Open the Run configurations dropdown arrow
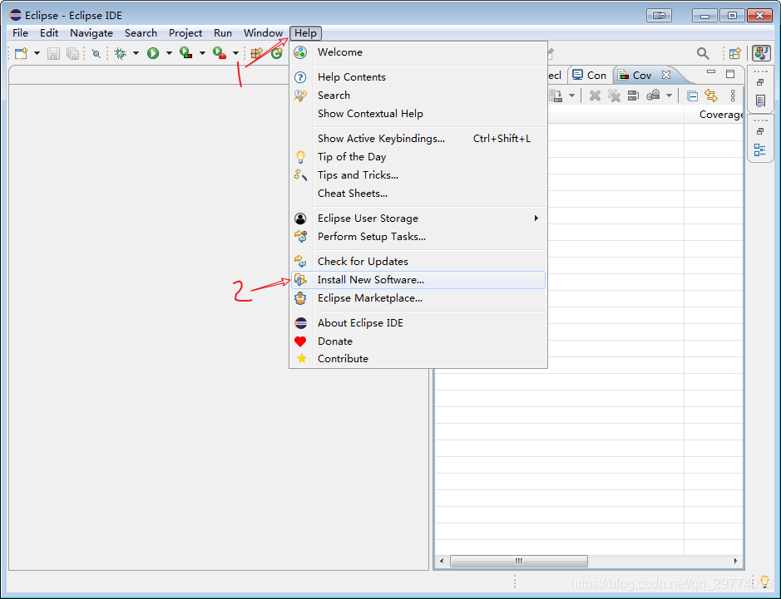The image size is (781, 599). tap(170, 53)
